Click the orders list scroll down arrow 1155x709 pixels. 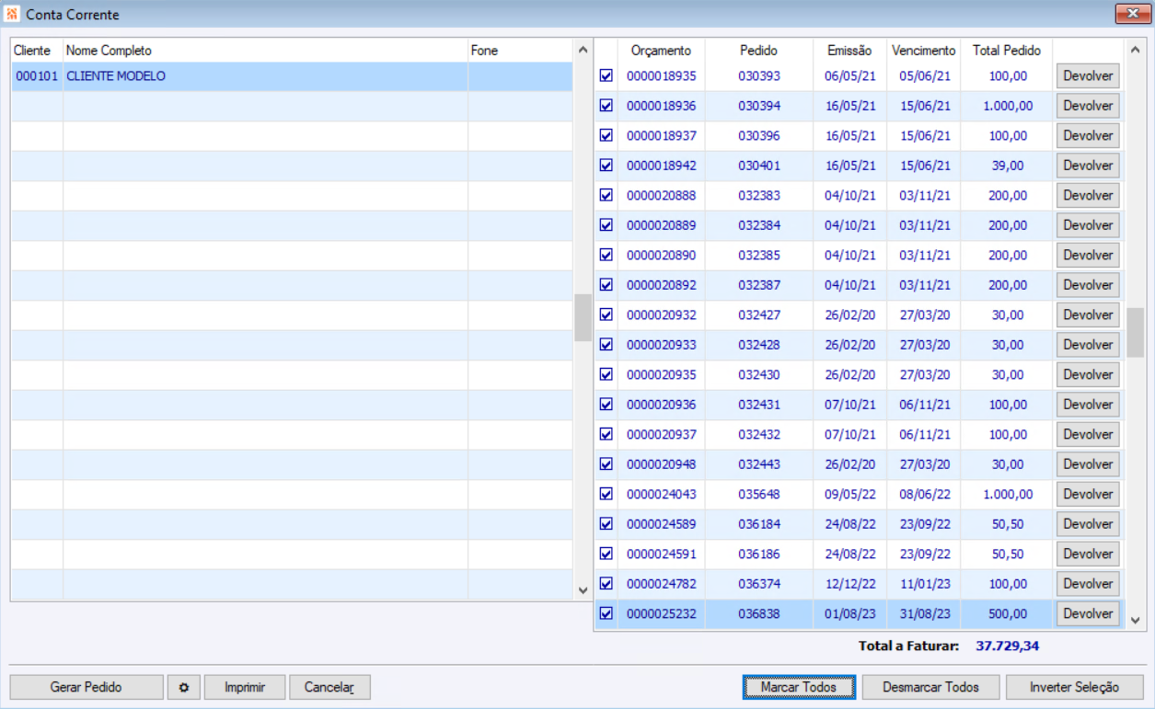[1135, 621]
